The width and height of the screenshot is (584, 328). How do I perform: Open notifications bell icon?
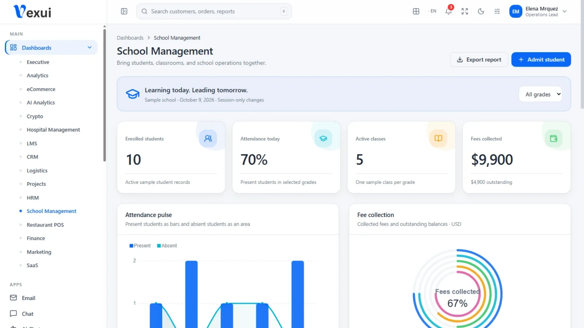448,11
